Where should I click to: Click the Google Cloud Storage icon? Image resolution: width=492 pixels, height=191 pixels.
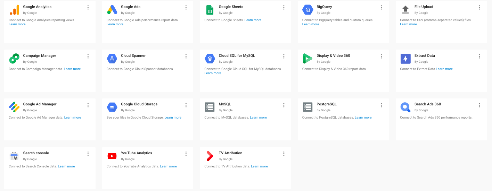click(112, 107)
